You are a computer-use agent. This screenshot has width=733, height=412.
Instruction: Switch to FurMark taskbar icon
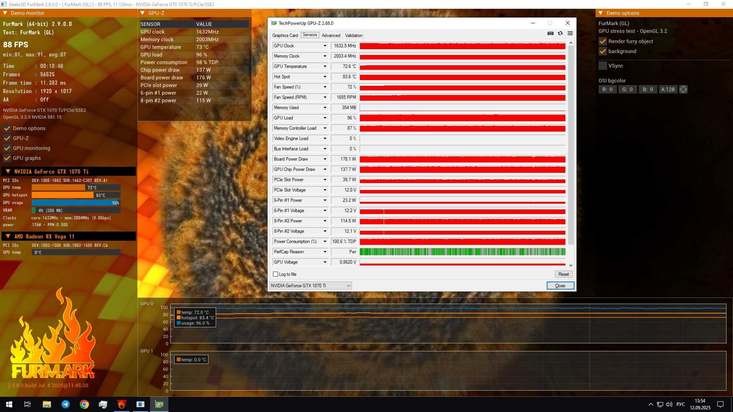(x=122, y=404)
